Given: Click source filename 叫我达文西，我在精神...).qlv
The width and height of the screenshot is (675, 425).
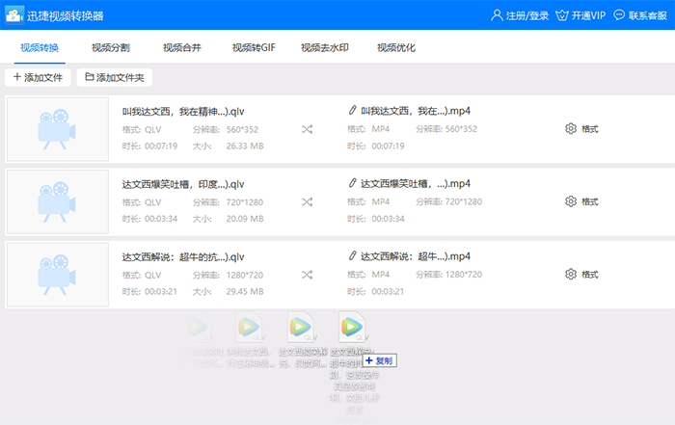Looking at the screenshot, I should click(x=183, y=112).
